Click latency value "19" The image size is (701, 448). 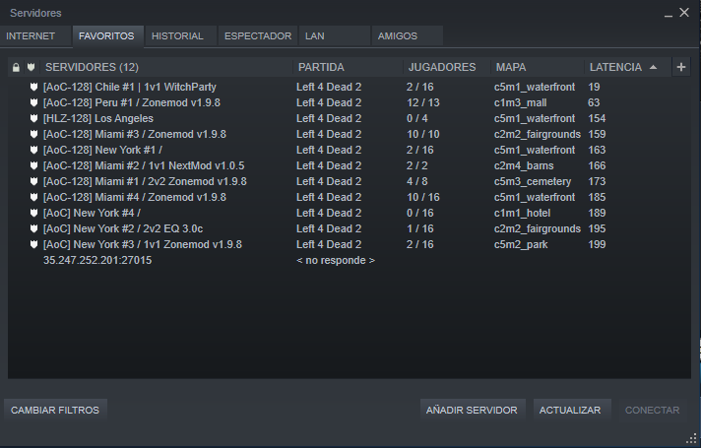(594, 87)
